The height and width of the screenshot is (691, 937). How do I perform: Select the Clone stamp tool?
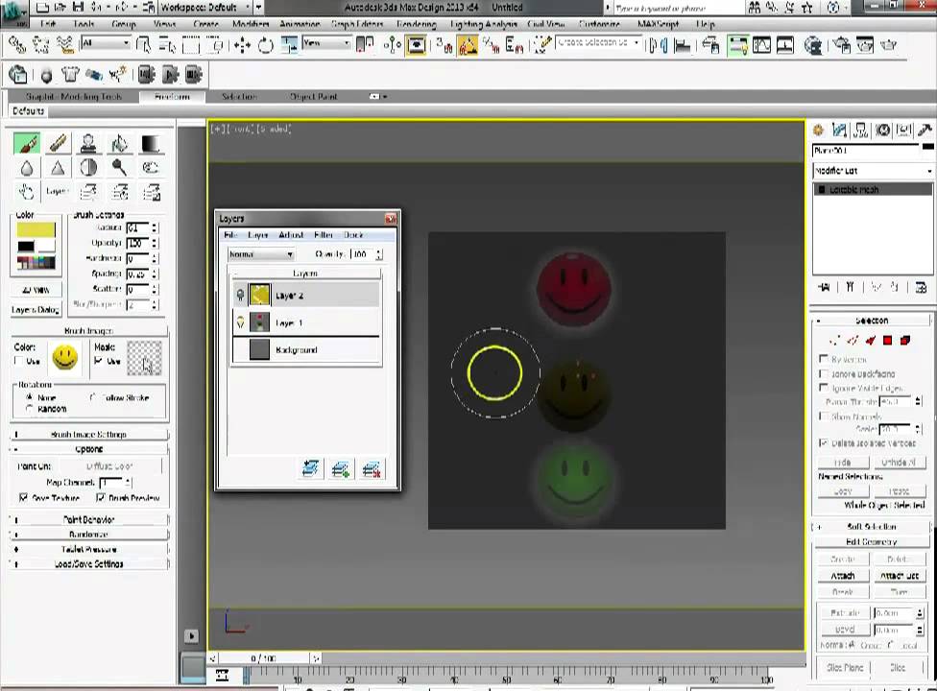88,143
